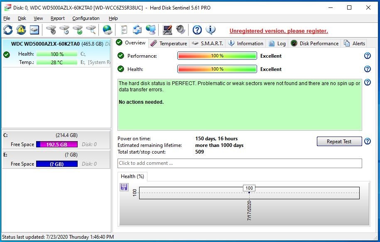Click the hard disk panel toolbar icon
Viewport: 380px width, 242px height.
point(34,30)
